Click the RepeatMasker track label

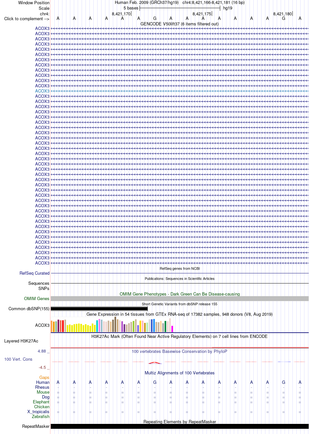click(x=36, y=426)
